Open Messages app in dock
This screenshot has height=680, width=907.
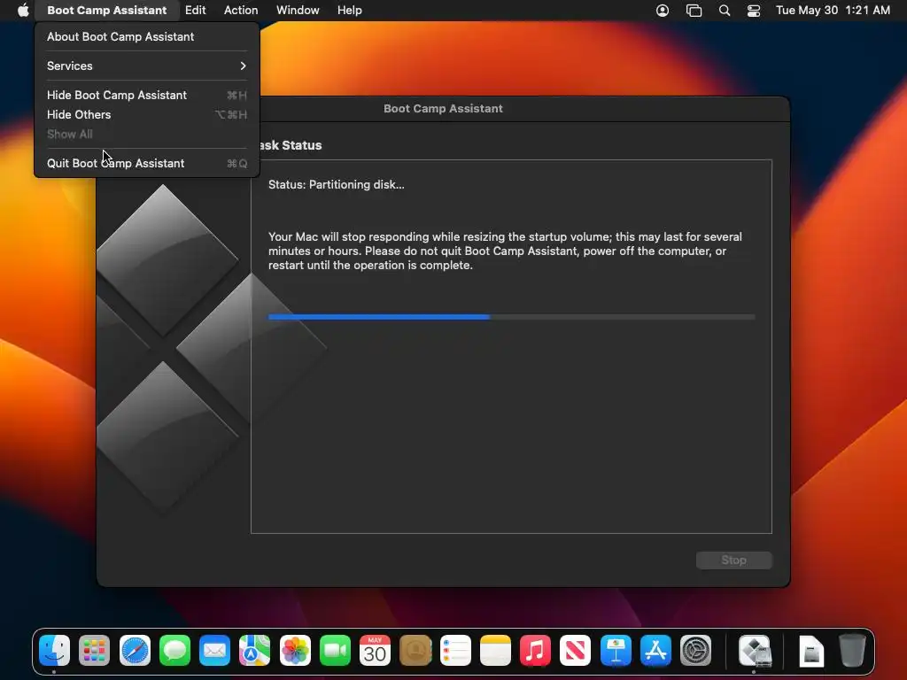(x=174, y=651)
